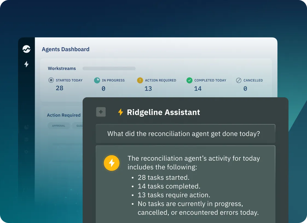307x223 pixels.
Task: Click the yellow bolt beside Ridgeline Assistant
Action: tap(121, 112)
